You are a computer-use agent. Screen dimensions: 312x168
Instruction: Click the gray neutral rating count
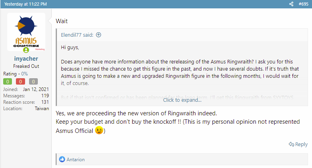click(x=33, y=81)
